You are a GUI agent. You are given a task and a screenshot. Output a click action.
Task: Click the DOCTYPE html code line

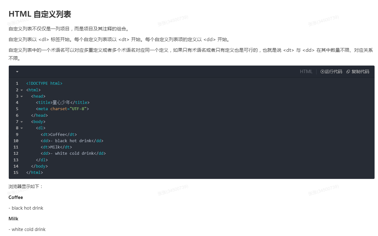tap(44, 83)
